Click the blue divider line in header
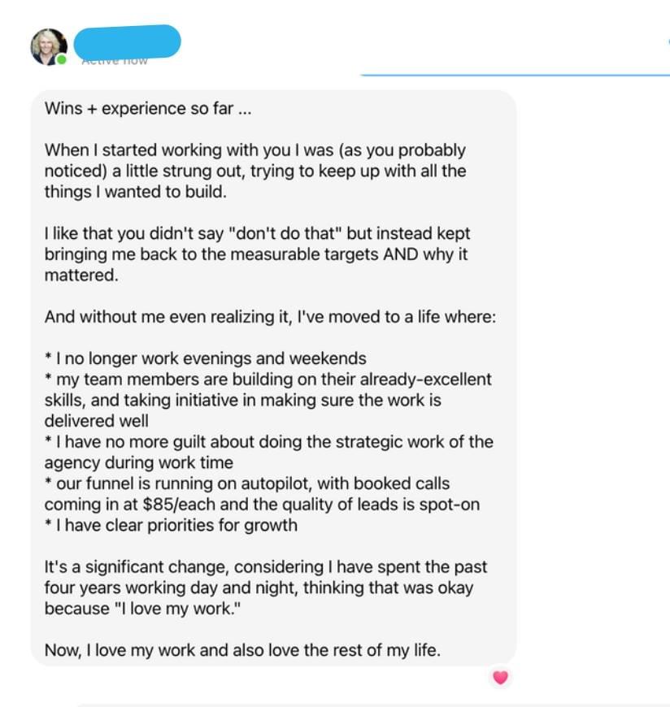670x707 pixels. pos(514,75)
